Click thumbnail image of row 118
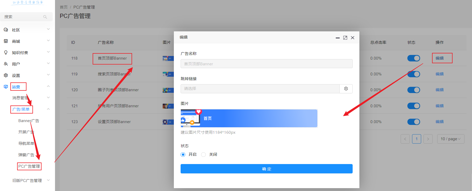The image size is (472, 191). [168, 58]
